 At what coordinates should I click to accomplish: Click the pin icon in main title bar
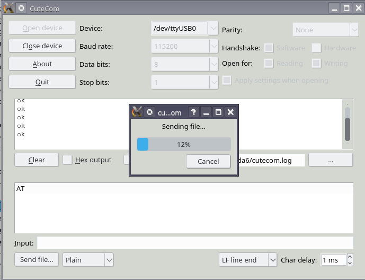[21, 8]
